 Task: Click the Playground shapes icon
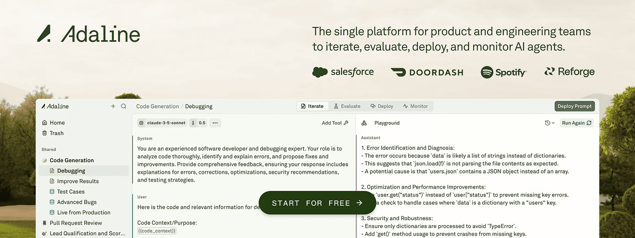coord(364,123)
